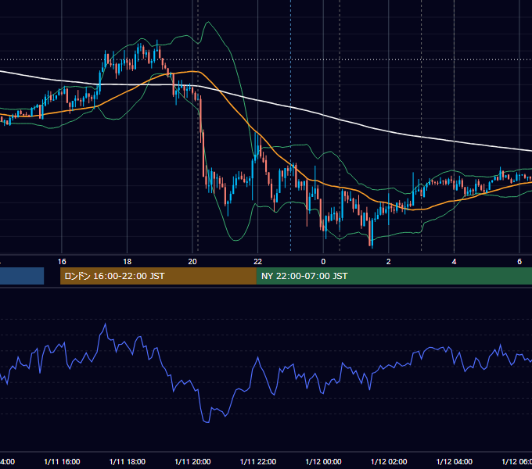This screenshot has width=532, height=469.
Task: Click the hour label 18 on price chart axis
Action: tap(128, 262)
